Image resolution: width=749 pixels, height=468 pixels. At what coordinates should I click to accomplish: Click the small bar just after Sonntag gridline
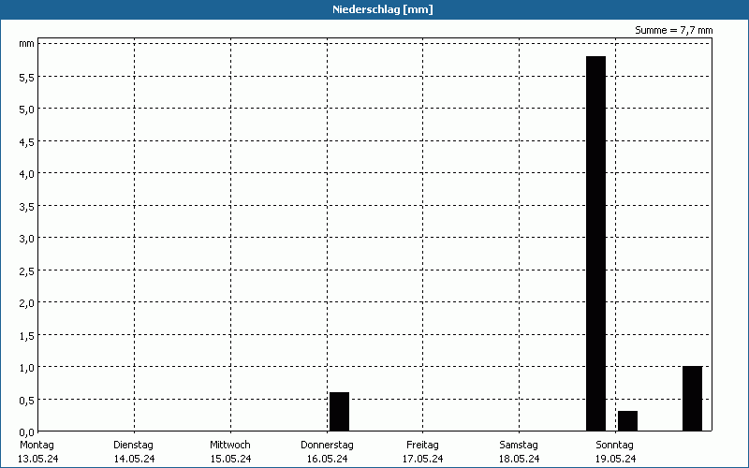tap(627, 420)
